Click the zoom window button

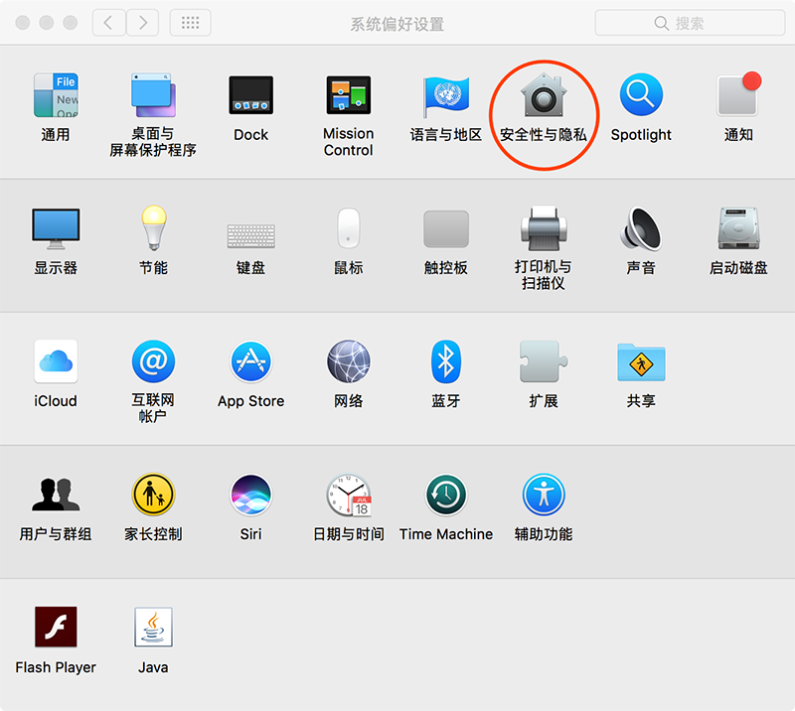click(x=71, y=23)
